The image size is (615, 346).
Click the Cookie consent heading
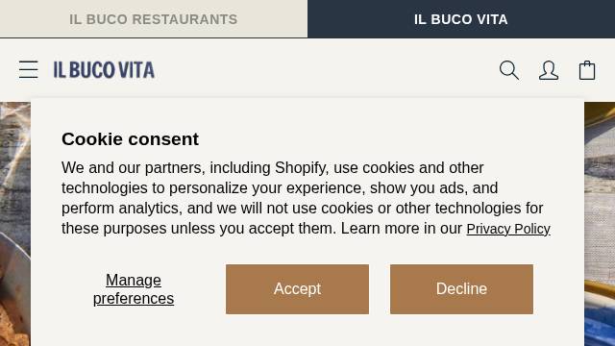[131, 138]
